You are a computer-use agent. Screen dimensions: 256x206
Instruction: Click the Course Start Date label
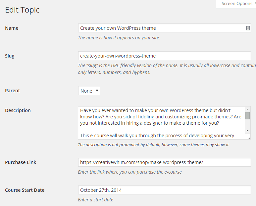click(25, 190)
